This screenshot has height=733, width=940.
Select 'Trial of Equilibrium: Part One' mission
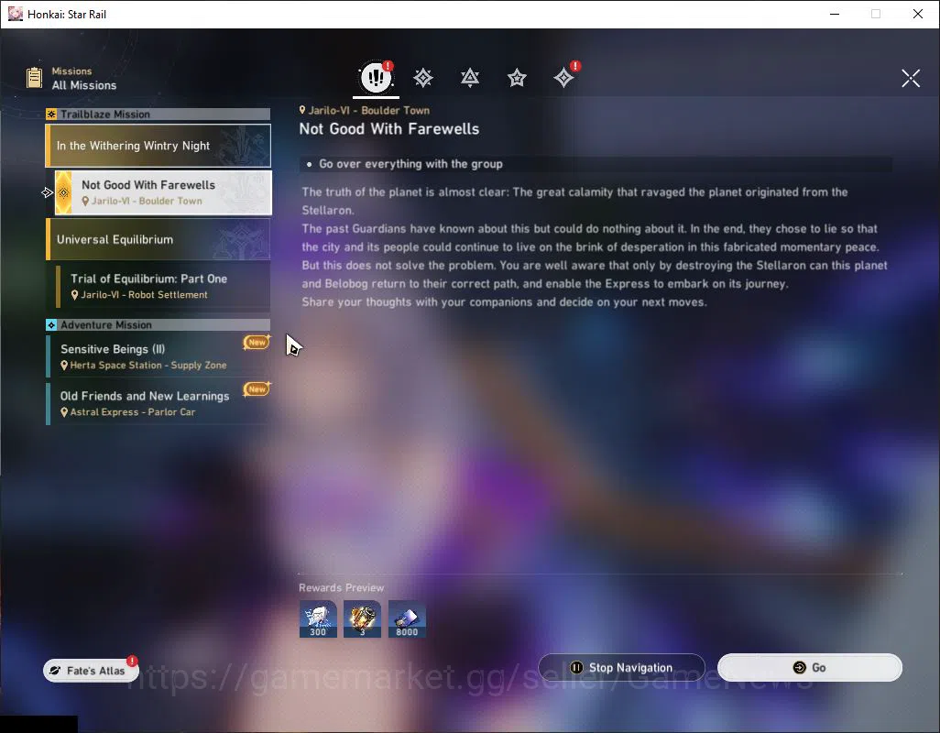163,286
